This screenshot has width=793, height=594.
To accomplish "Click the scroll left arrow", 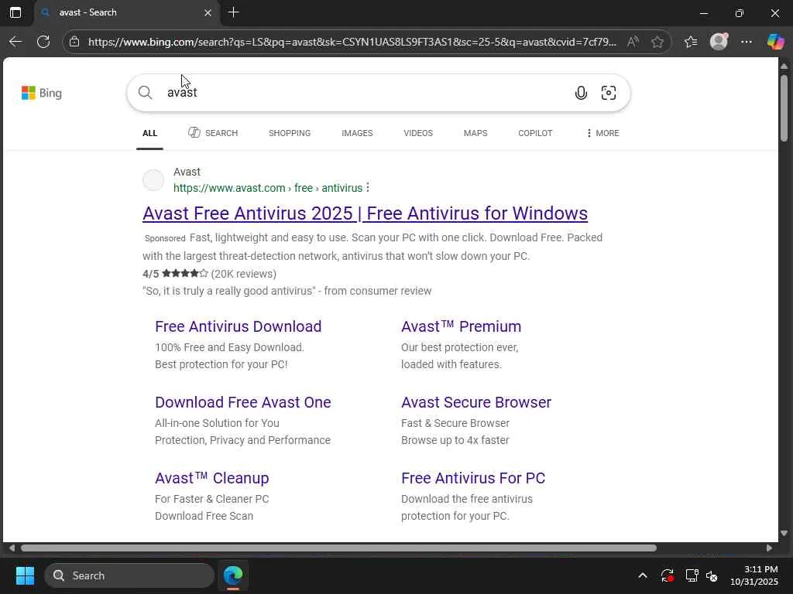I will 11,548.
